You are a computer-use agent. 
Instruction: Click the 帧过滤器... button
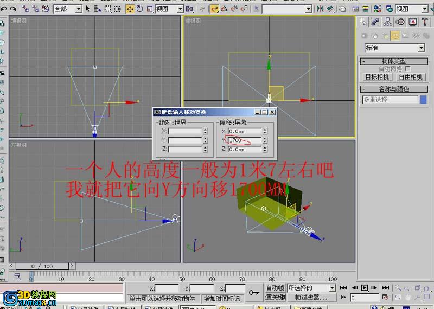[311, 298]
